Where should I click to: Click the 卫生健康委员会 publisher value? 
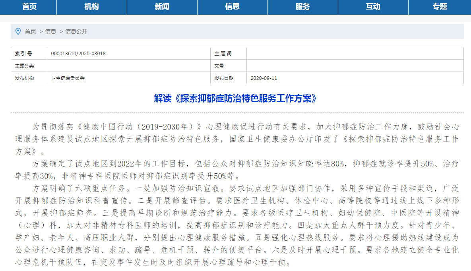click(68, 78)
